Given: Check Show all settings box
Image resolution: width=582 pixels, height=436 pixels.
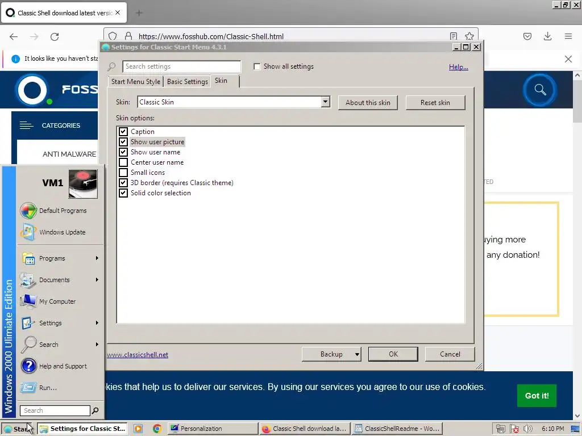Looking at the screenshot, I should coord(257,66).
